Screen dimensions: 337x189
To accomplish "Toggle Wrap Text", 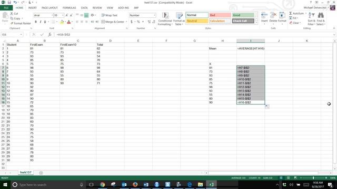I will tap(110, 15).
